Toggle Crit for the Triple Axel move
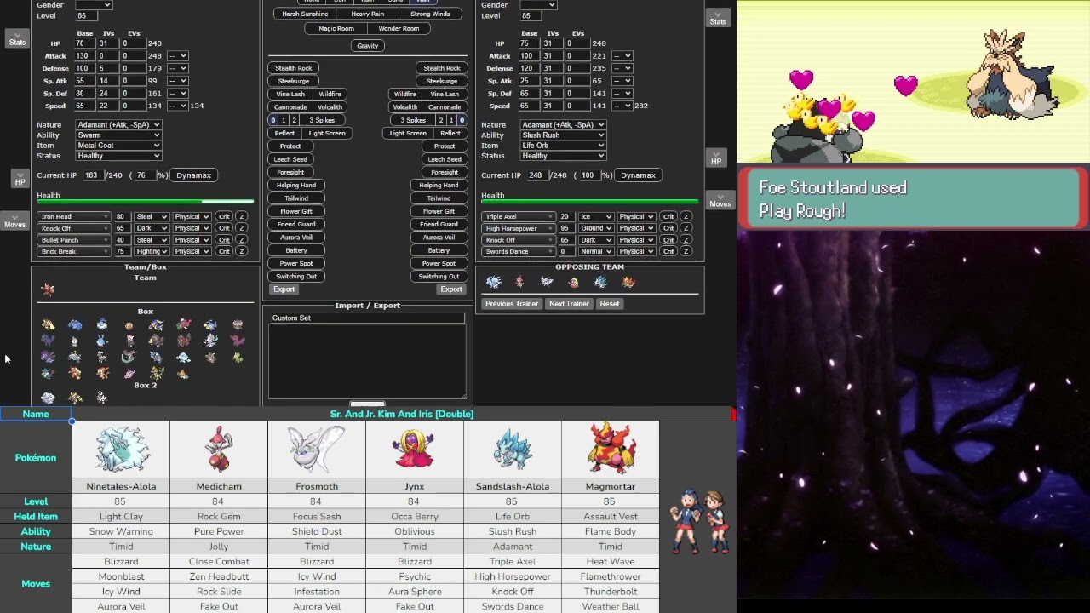1090x613 pixels. point(668,216)
